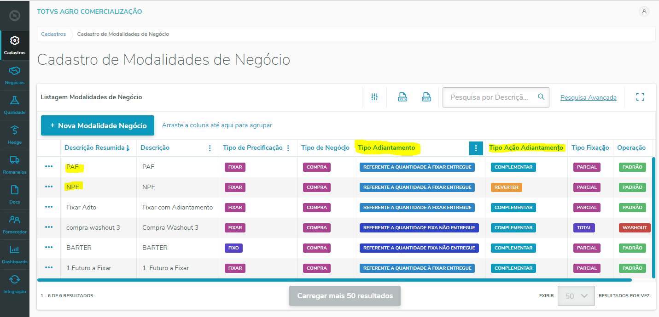Screen dimensions: 659x317
Task: Open Pesquisa Avançada link
Action: pyautogui.click(x=588, y=97)
